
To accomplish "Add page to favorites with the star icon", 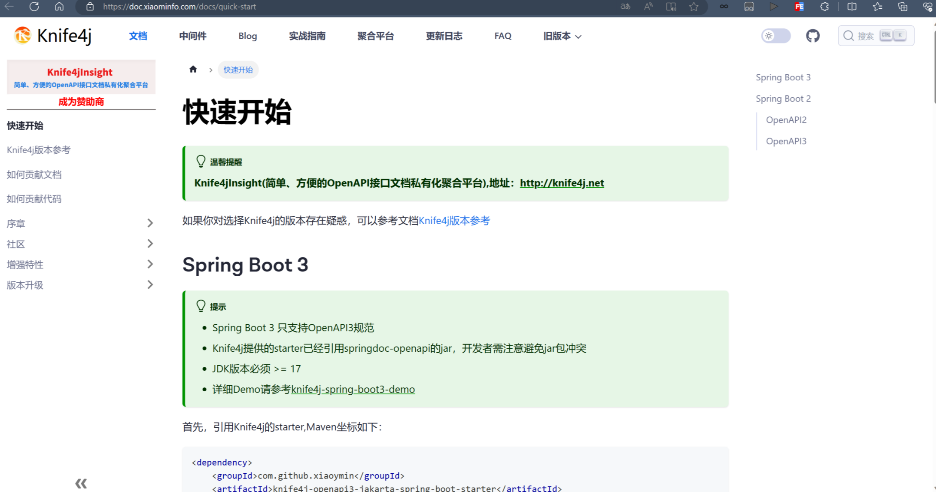I will pyautogui.click(x=694, y=7).
